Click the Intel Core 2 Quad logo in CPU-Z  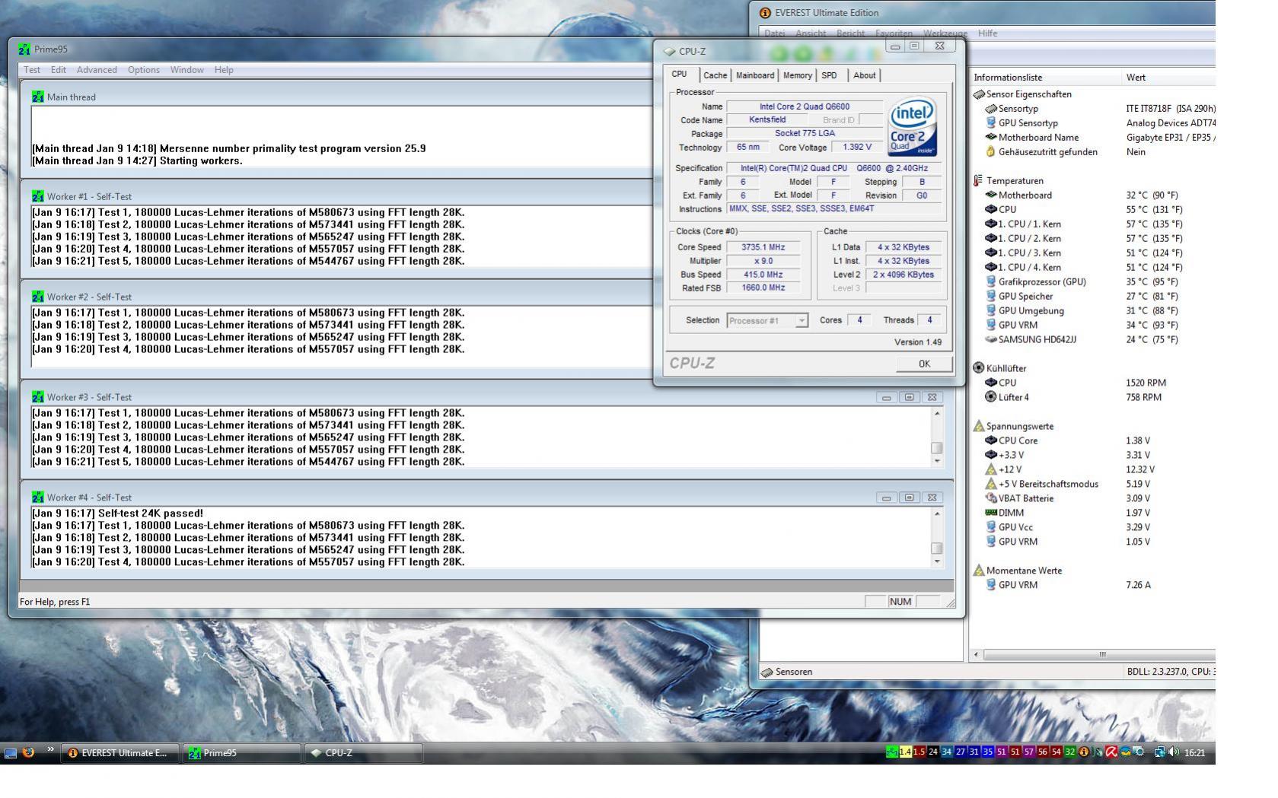912,127
